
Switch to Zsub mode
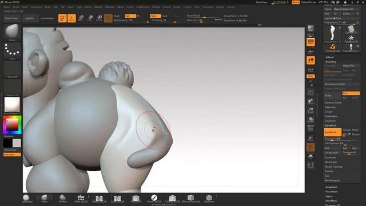165,16
